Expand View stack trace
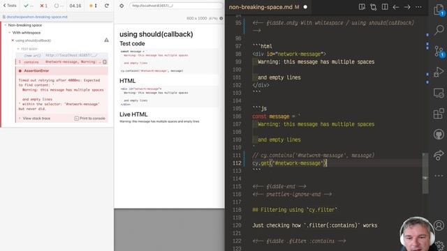 [x=36, y=118]
